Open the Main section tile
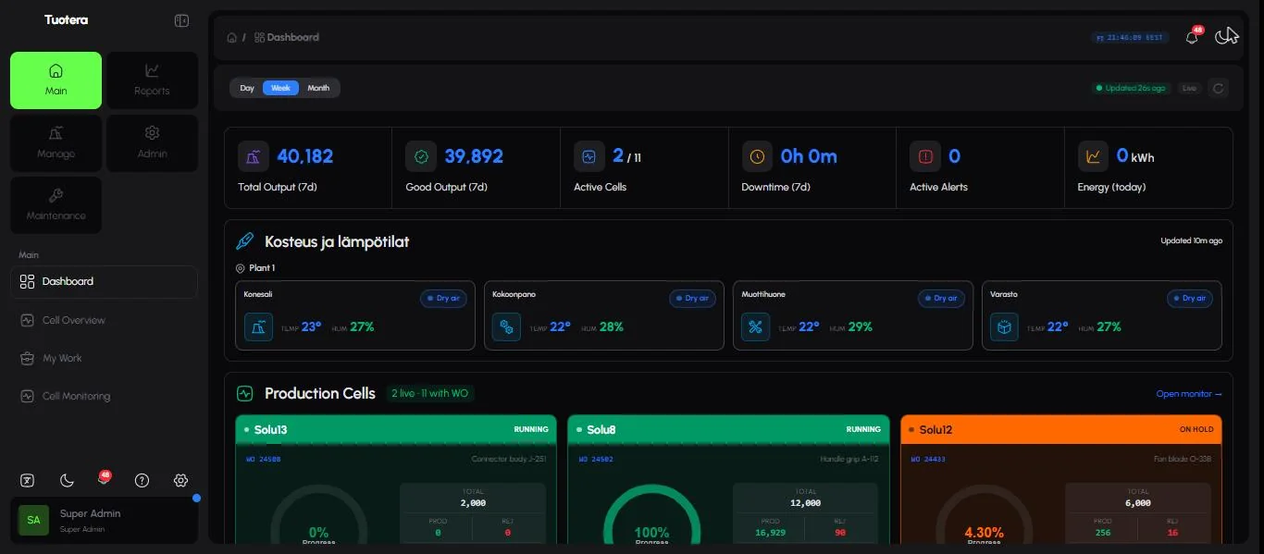The height and width of the screenshot is (554, 1264). pos(56,80)
